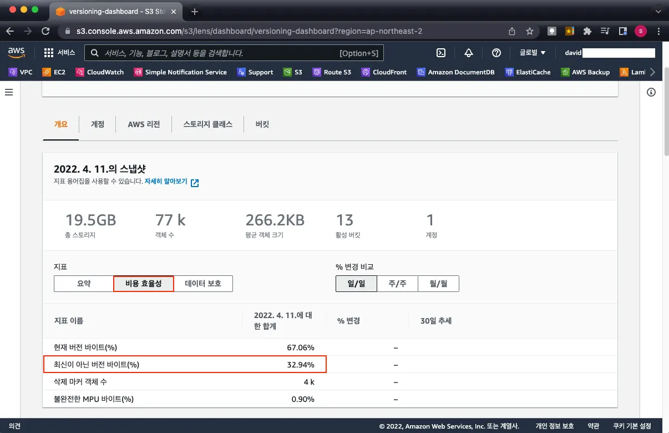Open the 자세히 알아보기 link
Screen dimensions: 669x433
[171, 182]
